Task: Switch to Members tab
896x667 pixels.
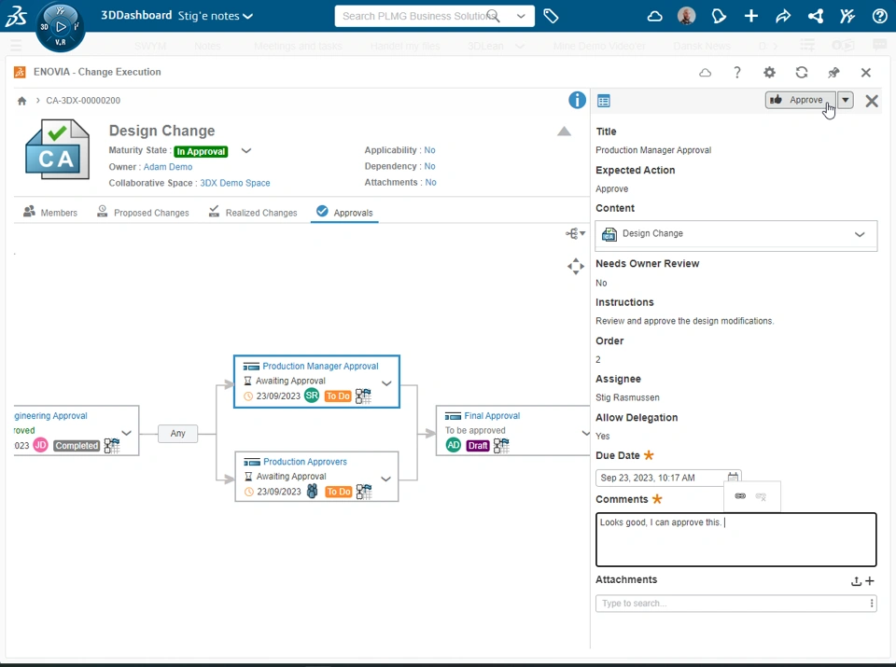Action: pyautogui.click(x=50, y=212)
